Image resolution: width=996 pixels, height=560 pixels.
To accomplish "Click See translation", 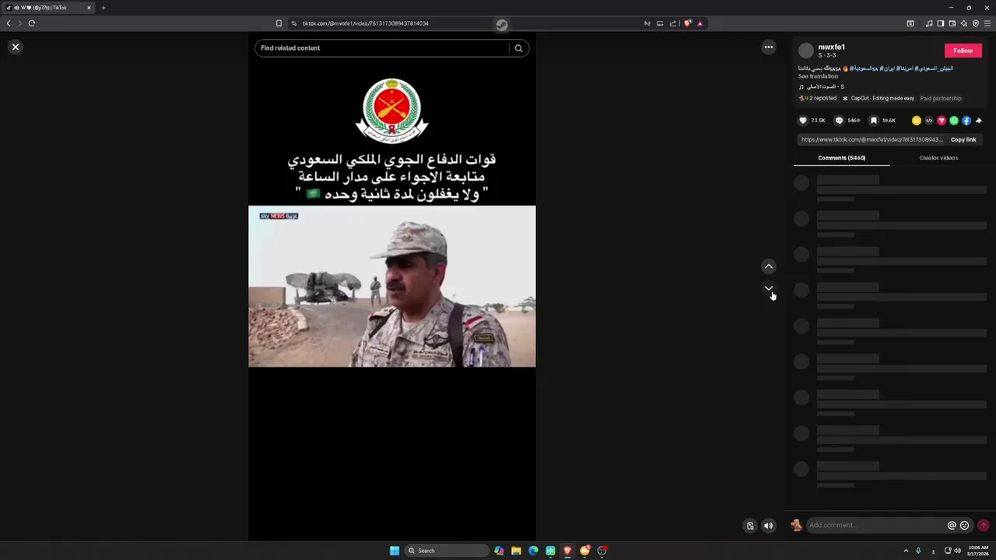I will [x=818, y=76].
